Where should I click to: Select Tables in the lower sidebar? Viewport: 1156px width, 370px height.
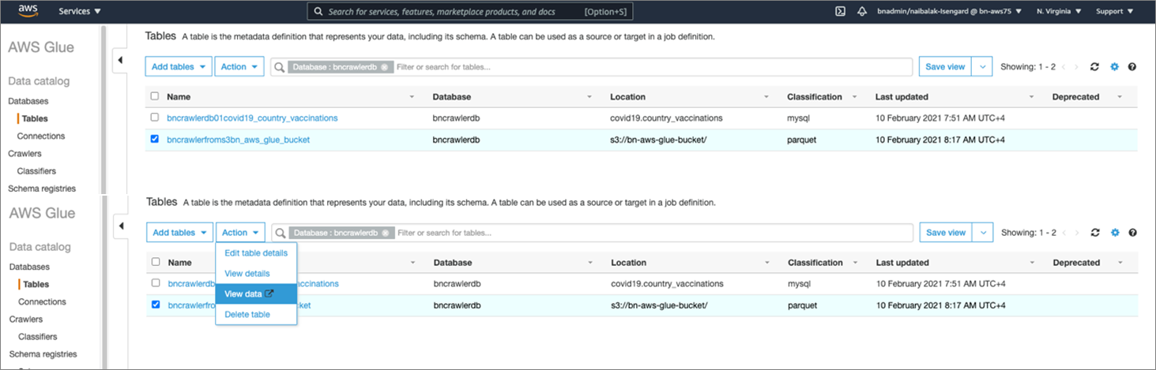[x=36, y=284]
